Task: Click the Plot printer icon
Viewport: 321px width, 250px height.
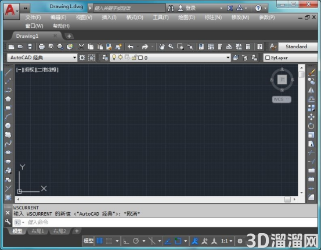Action: [x=42, y=47]
